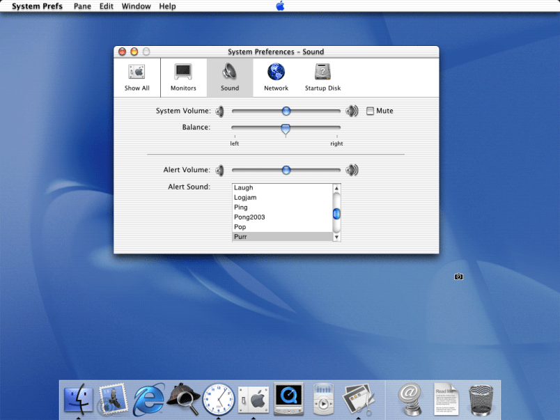This screenshot has height=420, width=560.
Task: Open Finder from the Dock
Action: tap(79, 399)
